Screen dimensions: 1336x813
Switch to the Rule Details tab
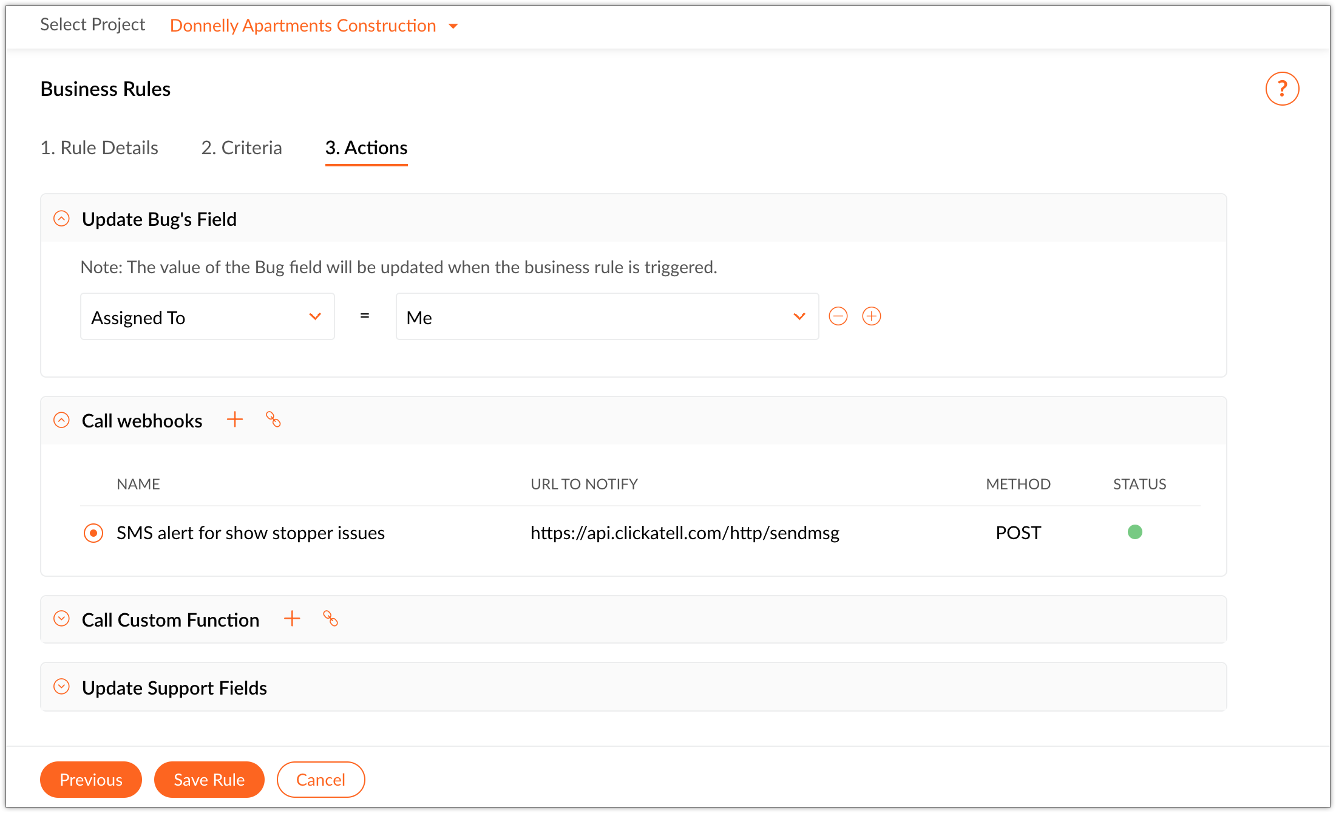coord(99,148)
